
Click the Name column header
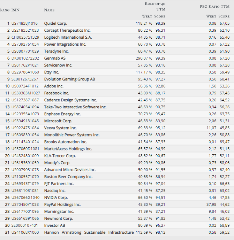coord(49,10)
